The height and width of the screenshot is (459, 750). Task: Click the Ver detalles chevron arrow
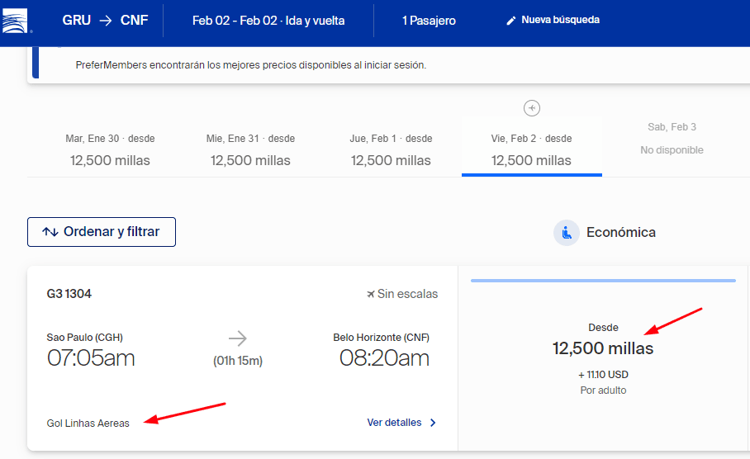click(x=434, y=423)
